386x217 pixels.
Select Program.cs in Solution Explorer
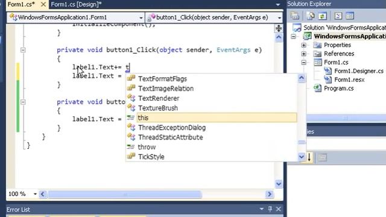tap(339, 89)
